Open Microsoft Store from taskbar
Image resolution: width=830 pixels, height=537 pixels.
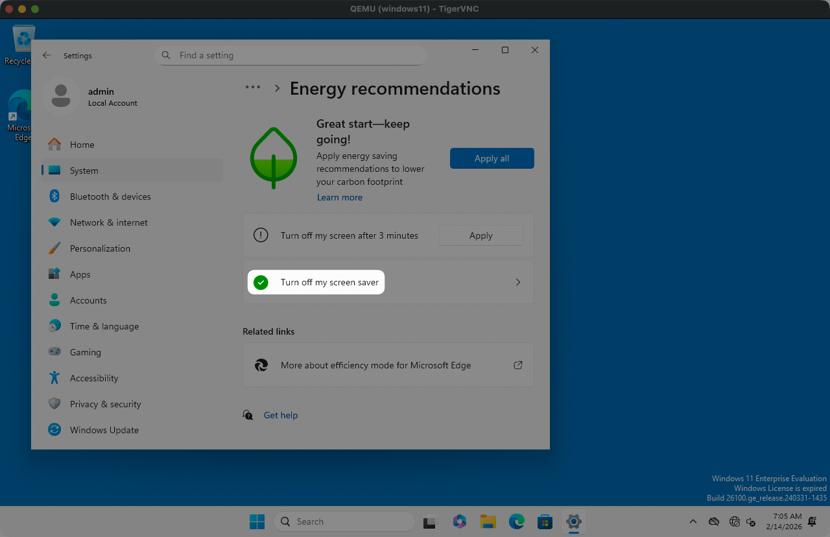[x=545, y=521]
